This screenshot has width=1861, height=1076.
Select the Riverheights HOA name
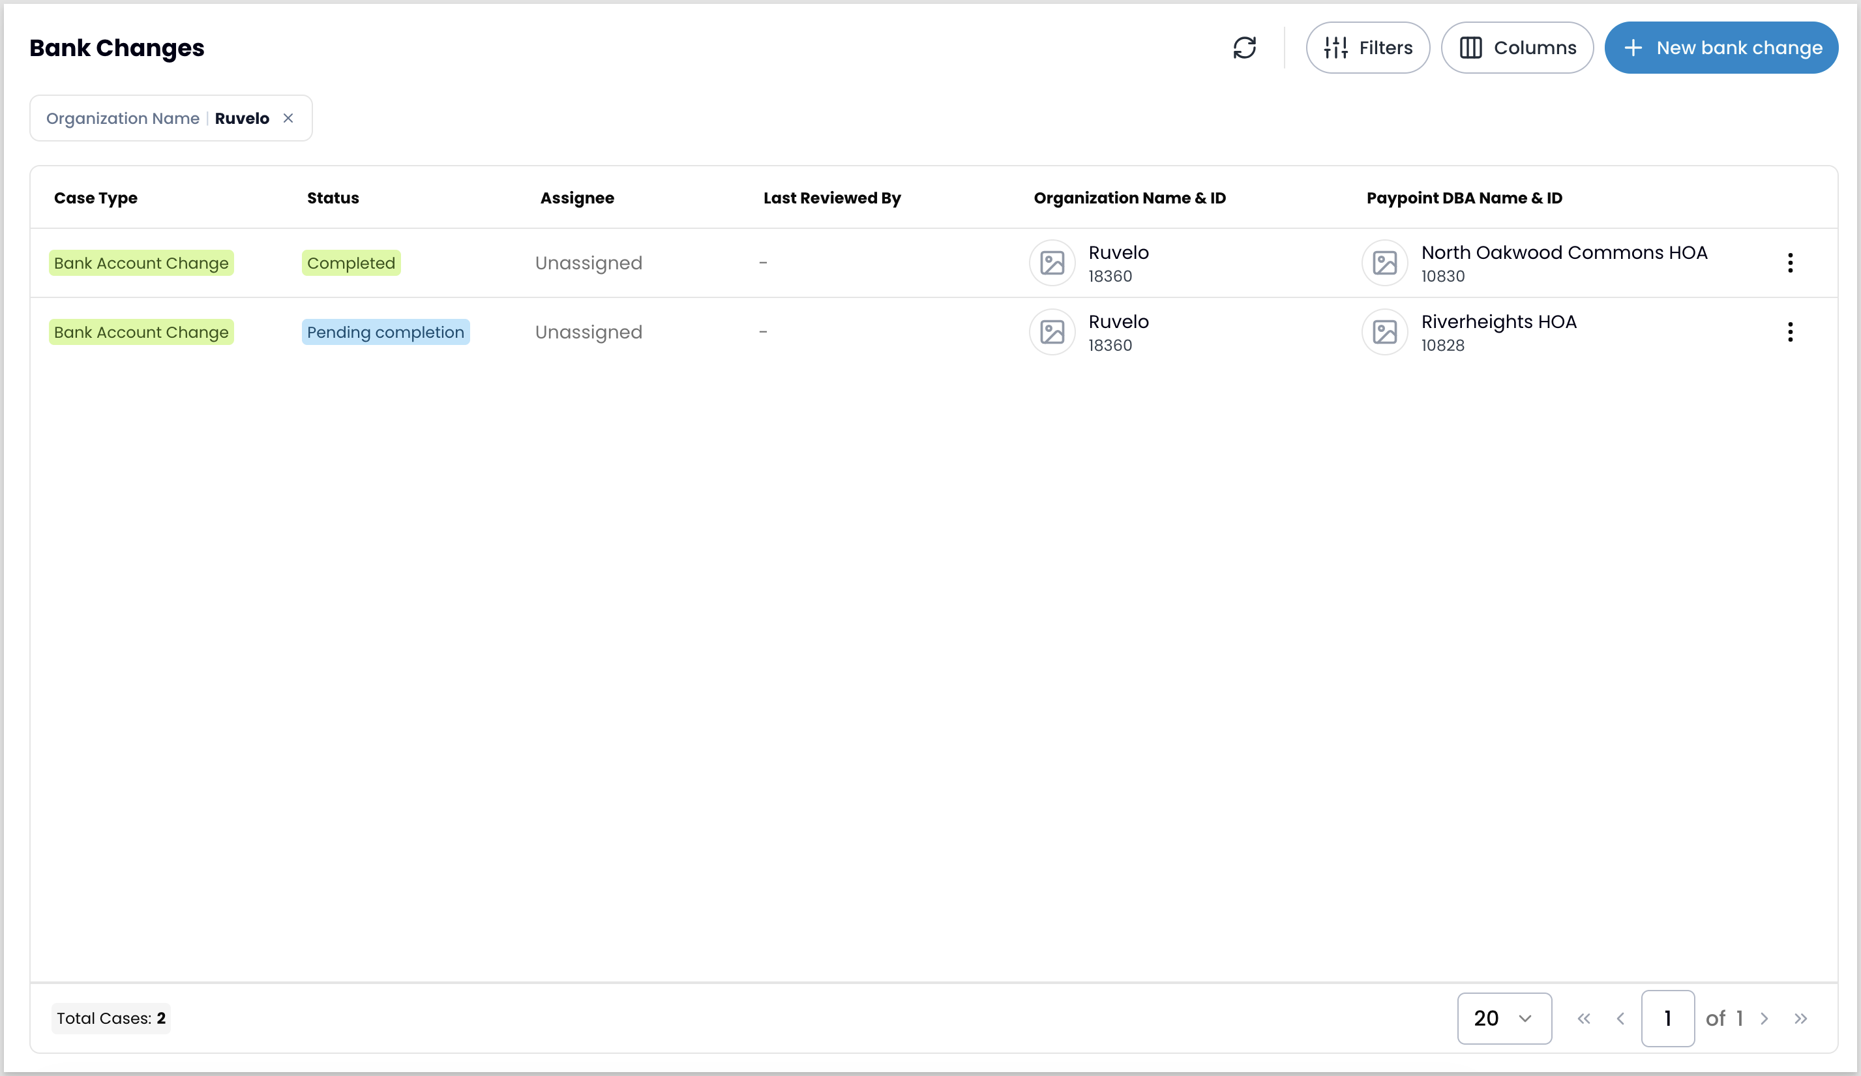tap(1499, 322)
